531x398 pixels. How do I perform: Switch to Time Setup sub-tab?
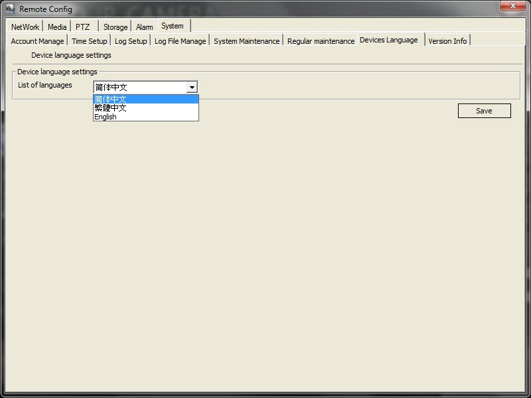coord(90,41)
